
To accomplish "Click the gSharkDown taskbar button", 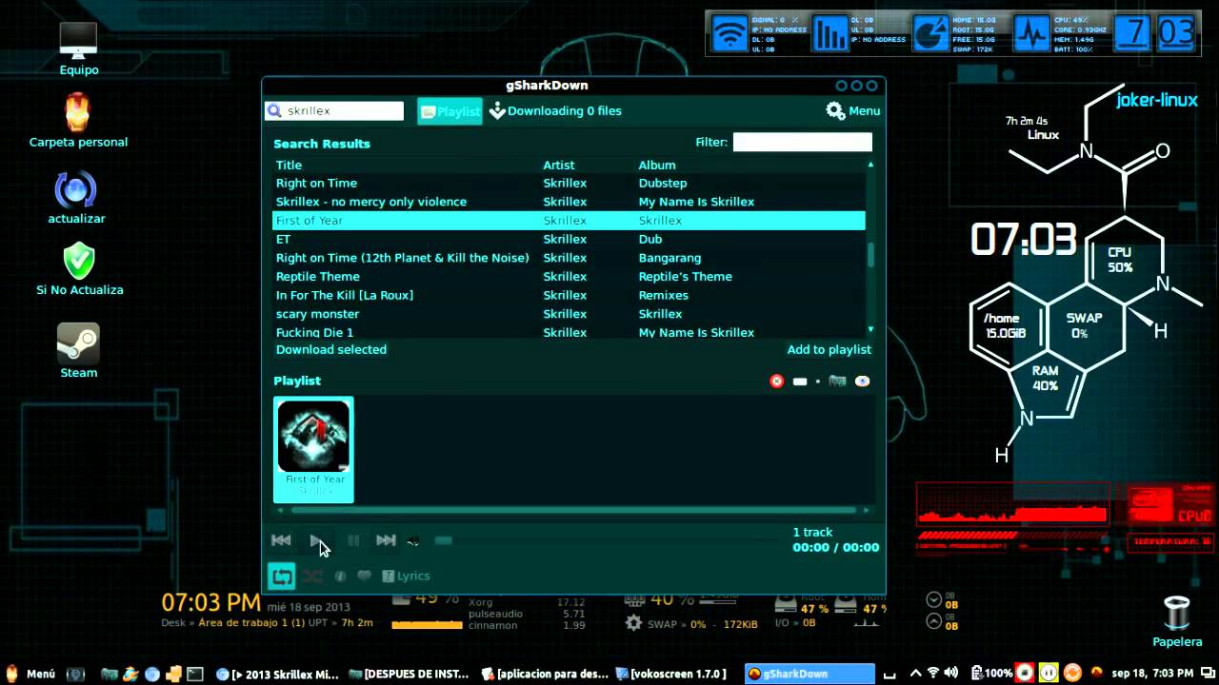I will [808, 674].
